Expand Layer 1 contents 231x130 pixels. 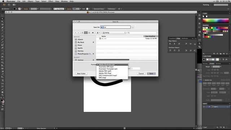(x=209, y=107)
